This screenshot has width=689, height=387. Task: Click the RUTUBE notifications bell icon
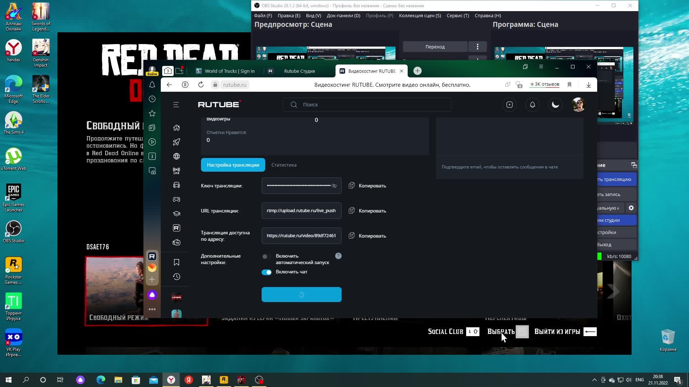click(532, 105)
